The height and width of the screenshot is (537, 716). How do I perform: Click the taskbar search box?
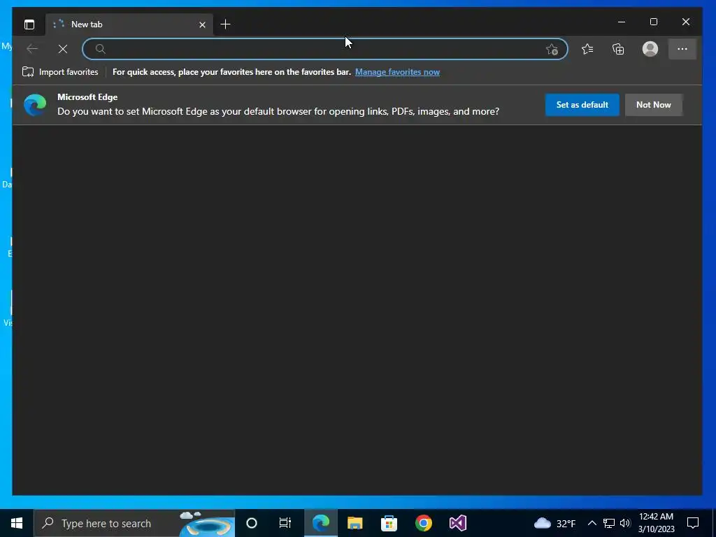tap(134, 523)
